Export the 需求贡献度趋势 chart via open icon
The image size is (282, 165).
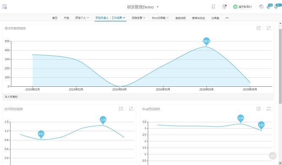pos(258,28)
